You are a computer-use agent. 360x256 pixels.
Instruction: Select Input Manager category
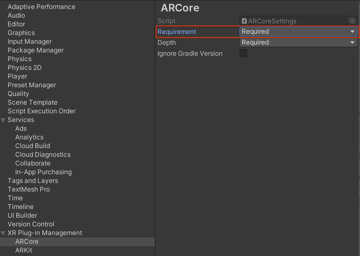30,42
